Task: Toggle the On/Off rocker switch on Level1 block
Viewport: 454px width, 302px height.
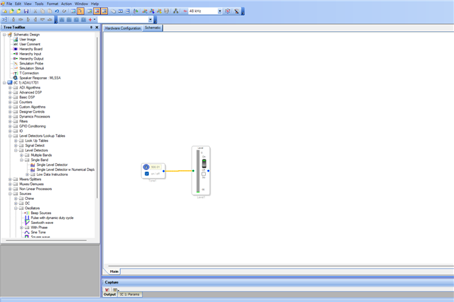Action: 204,164
